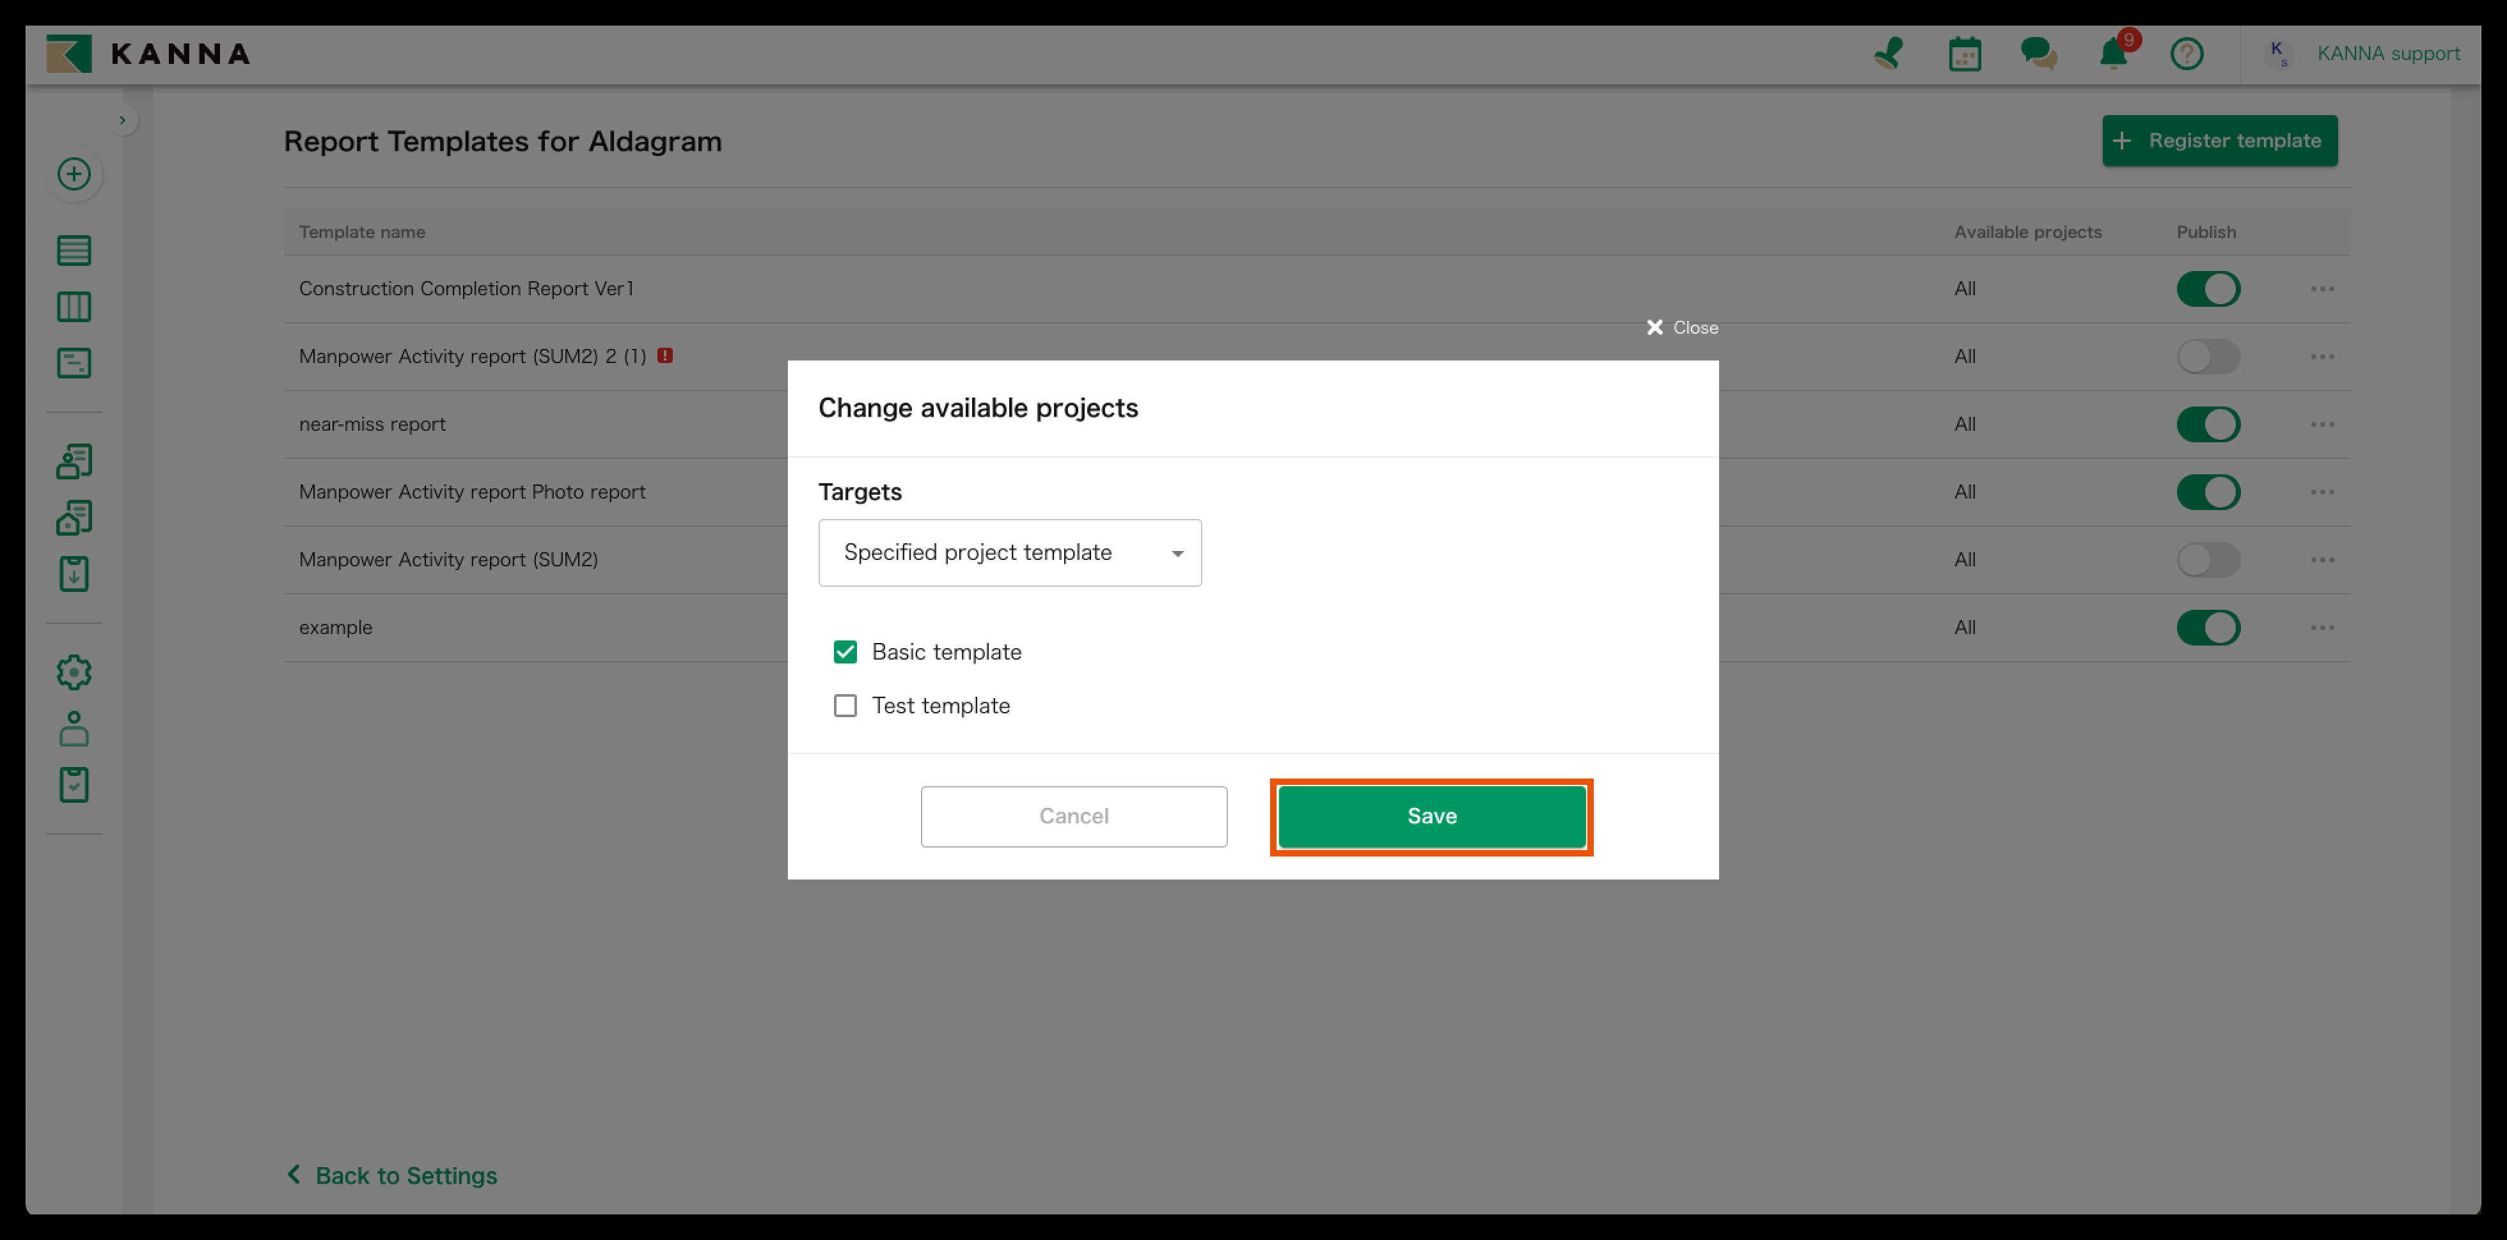The width and height of the screenshot is (2507, 1240).
Task: Open the Specified project template dropdown
Action: click(1009, 552)
